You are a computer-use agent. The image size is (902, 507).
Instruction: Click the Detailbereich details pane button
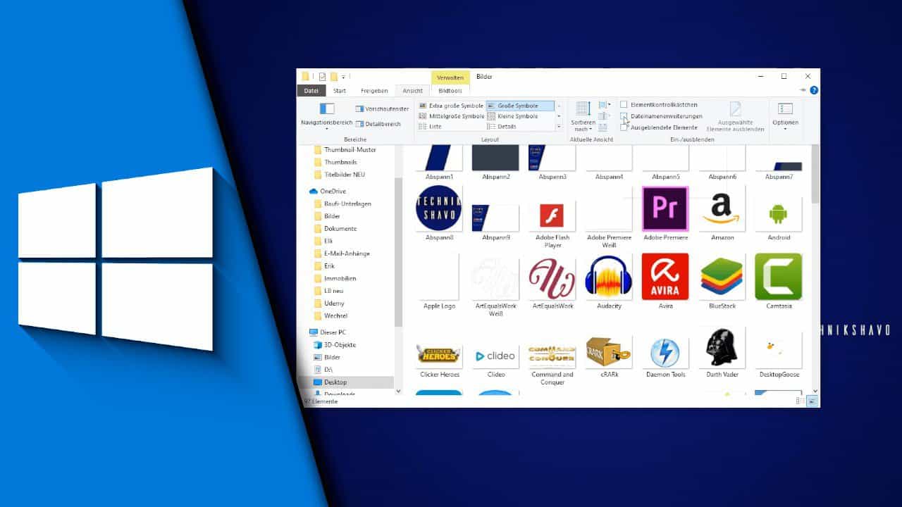pos(378,124)
